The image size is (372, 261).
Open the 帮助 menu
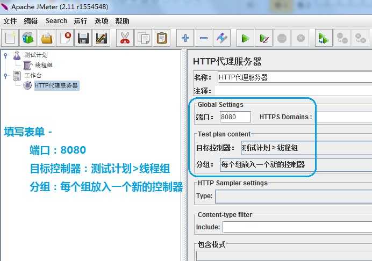click(x=122, y=21)
